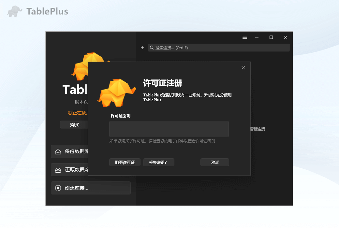Viewport: 339px width, 228px height.
Task: Open 购买许可证 to buy a license
Action: tap(125, 162)
